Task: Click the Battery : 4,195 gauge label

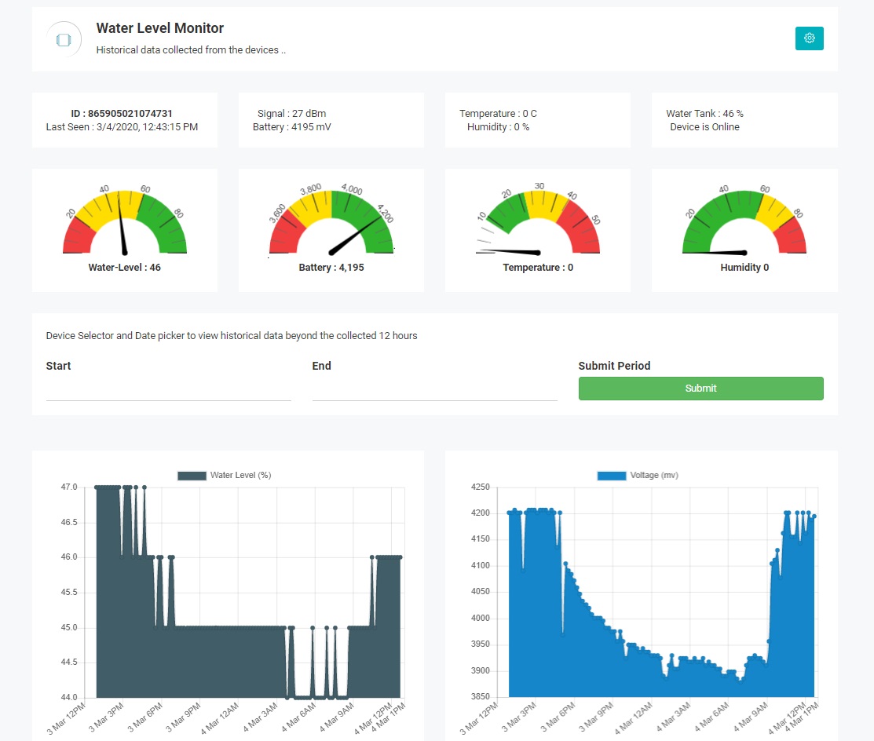Action: point(331,268)
